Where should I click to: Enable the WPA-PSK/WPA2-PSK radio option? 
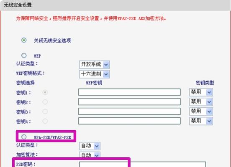24,137
